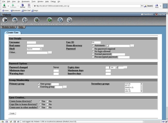Click the Search button in toolbar

149,6
